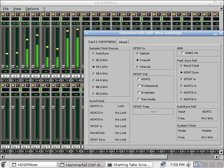Mute the Out 4 playback channel
Viewport: 224px width, 168px height.
tap(33, 85)
